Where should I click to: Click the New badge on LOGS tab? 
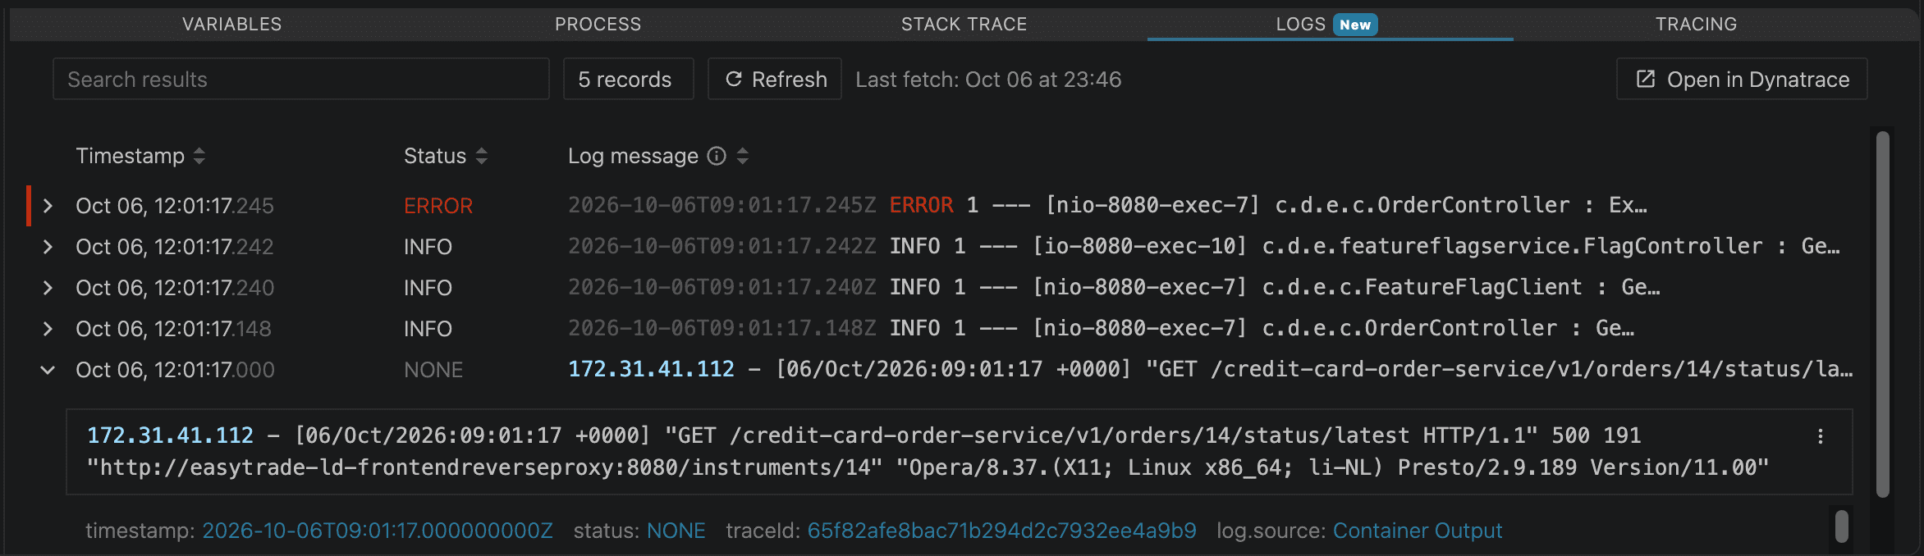click(x=1355, y=25)
